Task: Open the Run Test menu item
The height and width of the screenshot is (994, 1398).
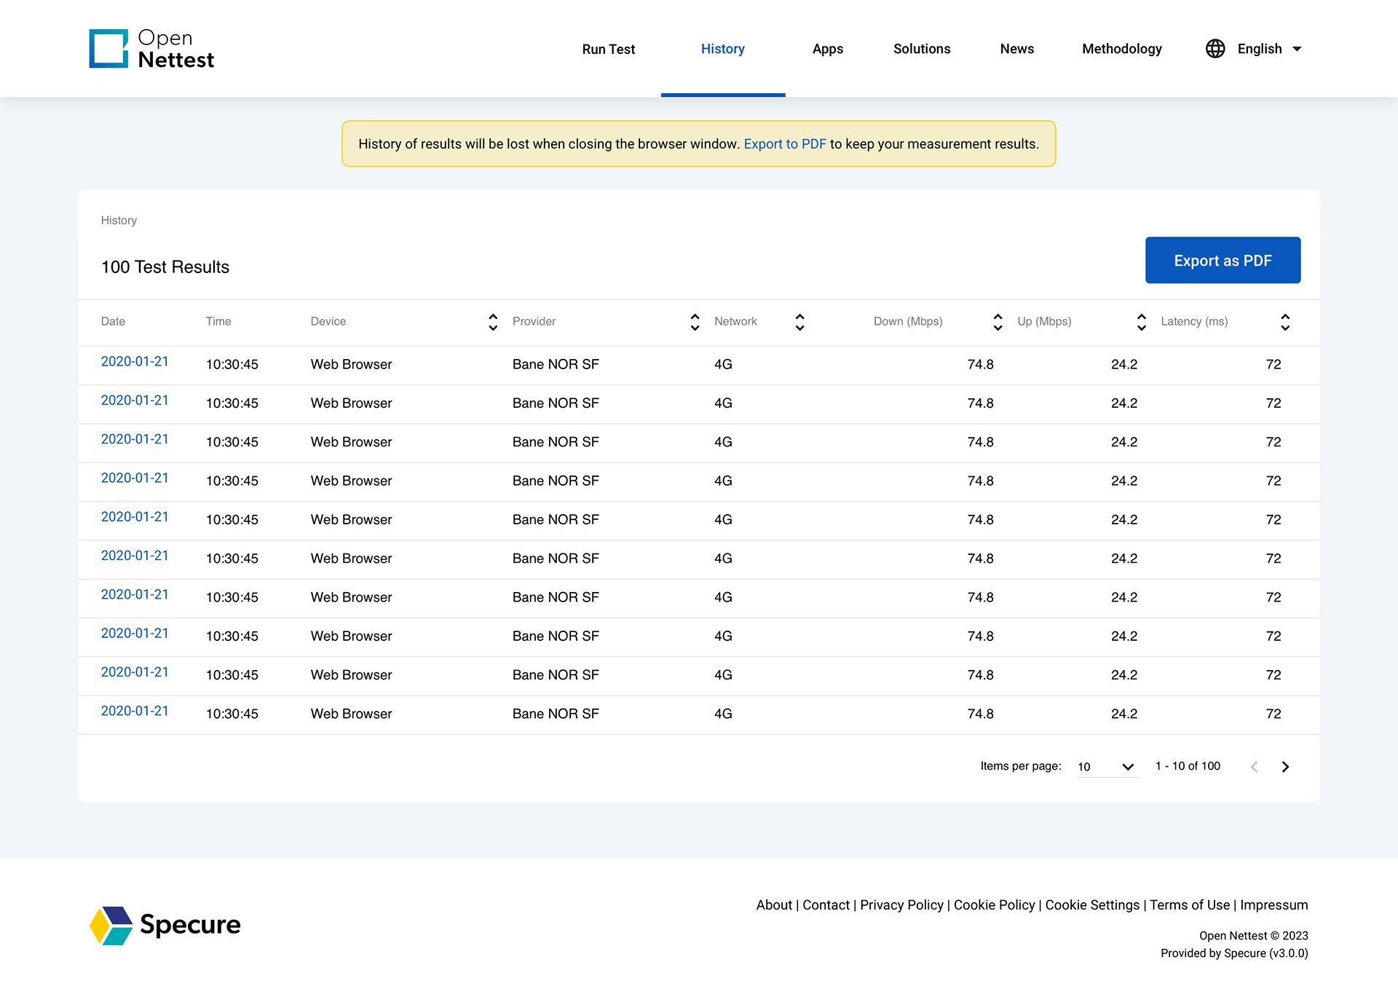Action: click(x=608, y=49)
